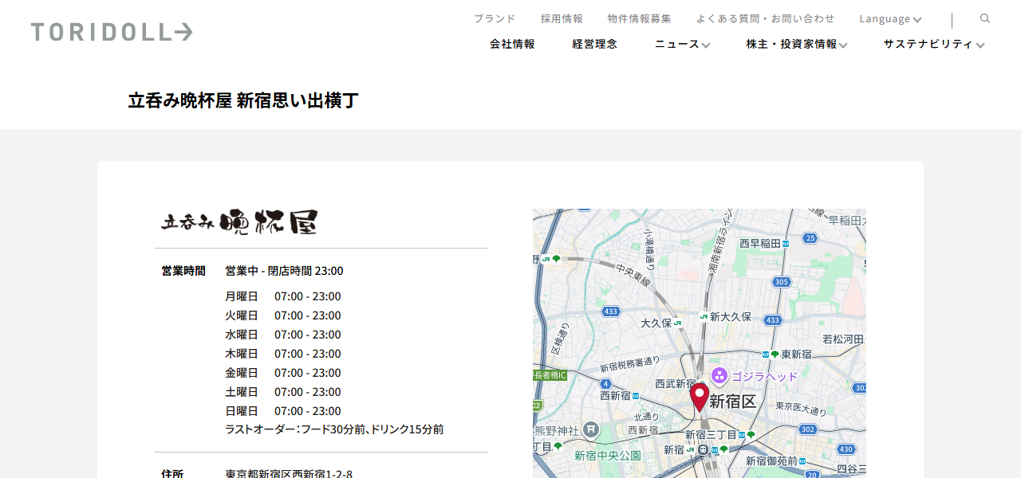Click the 新宿御苑前 label on map

tap(772, 461)
